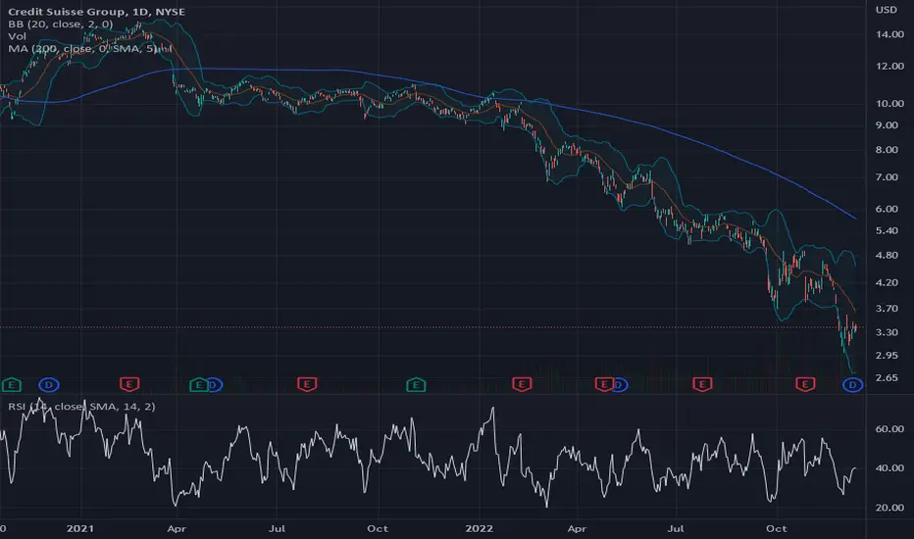The image size is (914, 539).
Task: Click the 4.80 price axis label
Action: pos(887,255)
